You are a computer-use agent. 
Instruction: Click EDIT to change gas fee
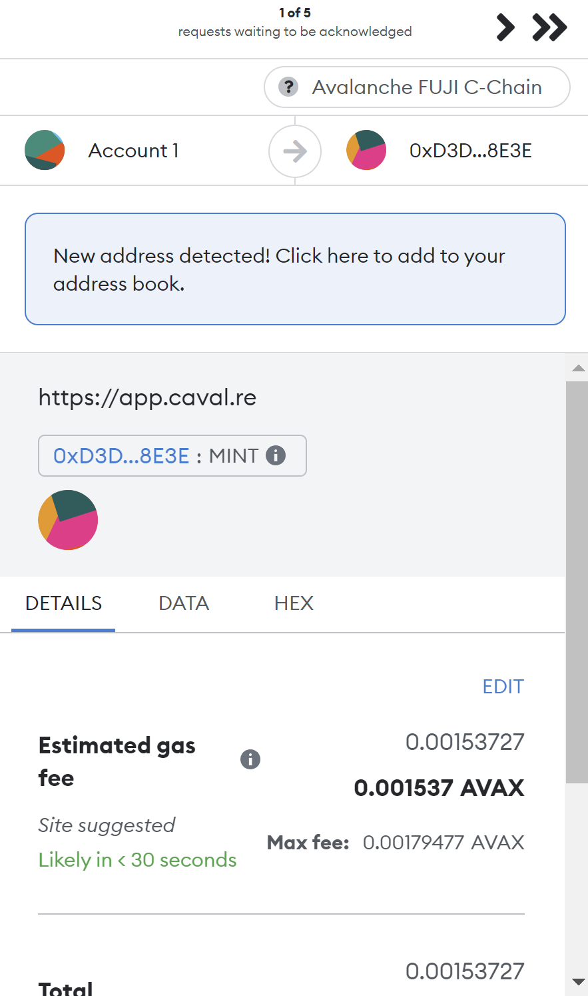click(503, 687)
